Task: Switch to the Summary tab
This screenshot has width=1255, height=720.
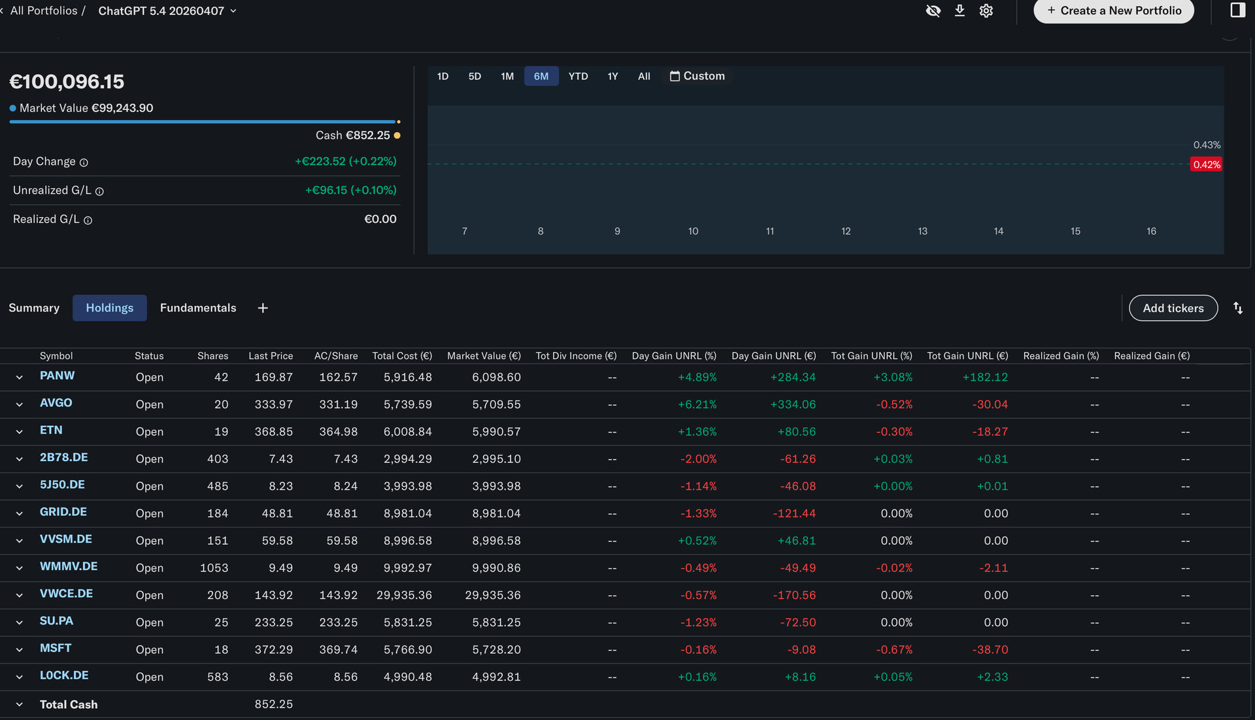Action: click(x=34, y=308)
